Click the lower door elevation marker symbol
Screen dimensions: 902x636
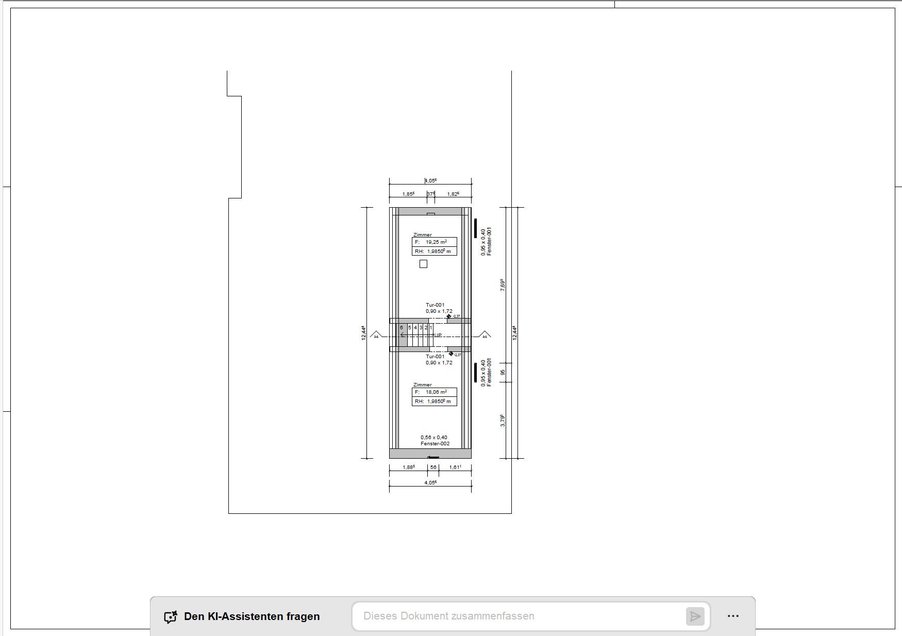(451, 354)
